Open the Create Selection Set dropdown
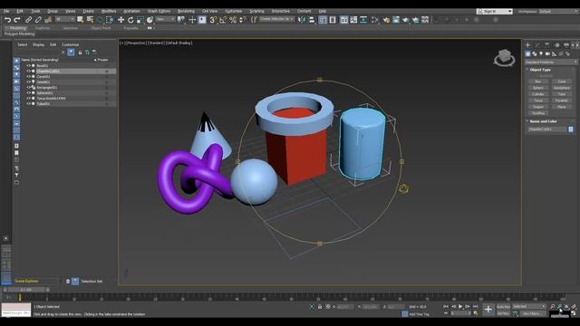Image resolution: width=580 pixels, height=326 pixels. (x=276, y=19)
